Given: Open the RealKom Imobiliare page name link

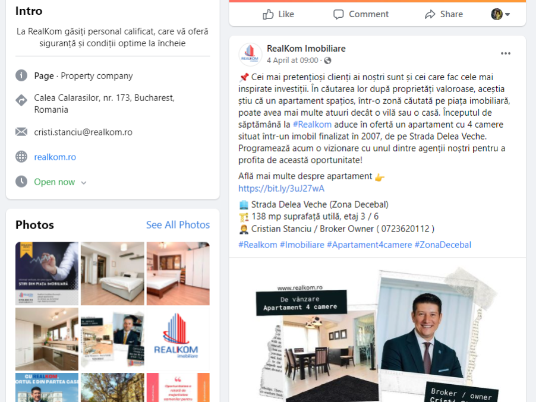Looking at the screenshot, I should (x=306, y=49).
